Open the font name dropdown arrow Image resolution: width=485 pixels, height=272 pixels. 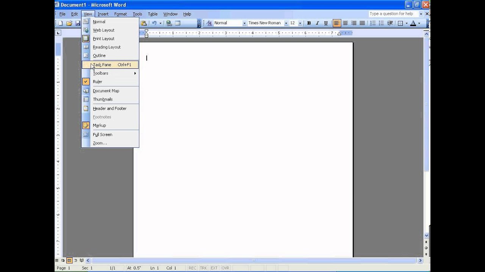(286, 23)
